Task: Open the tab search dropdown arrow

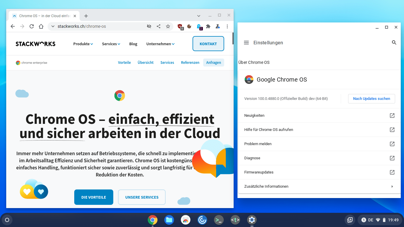Action: tap(199, 16)
